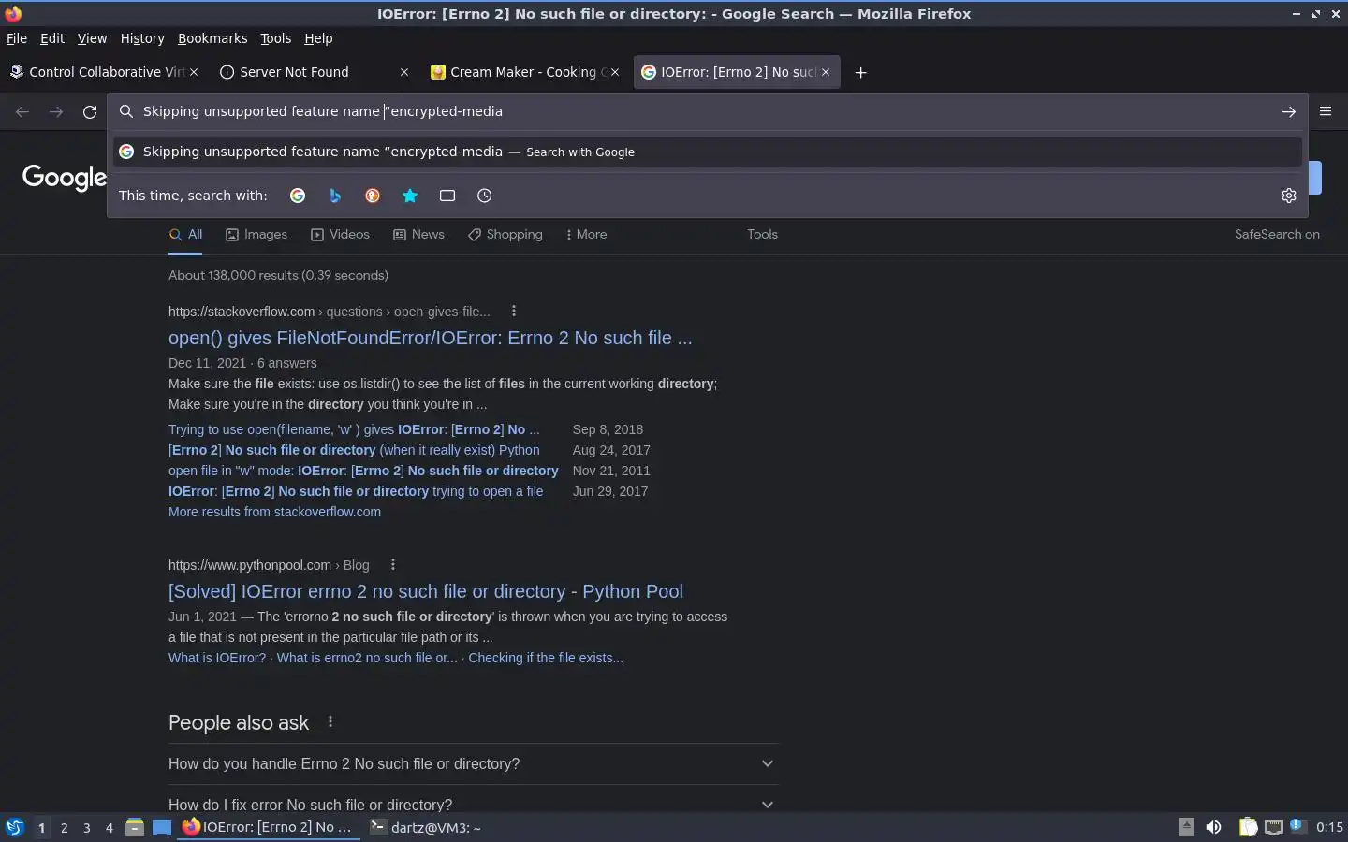Viewport: 1348px width, 842px height.
Task: Click SafeSearch on setting
Action: click(x=1277, y=234)
